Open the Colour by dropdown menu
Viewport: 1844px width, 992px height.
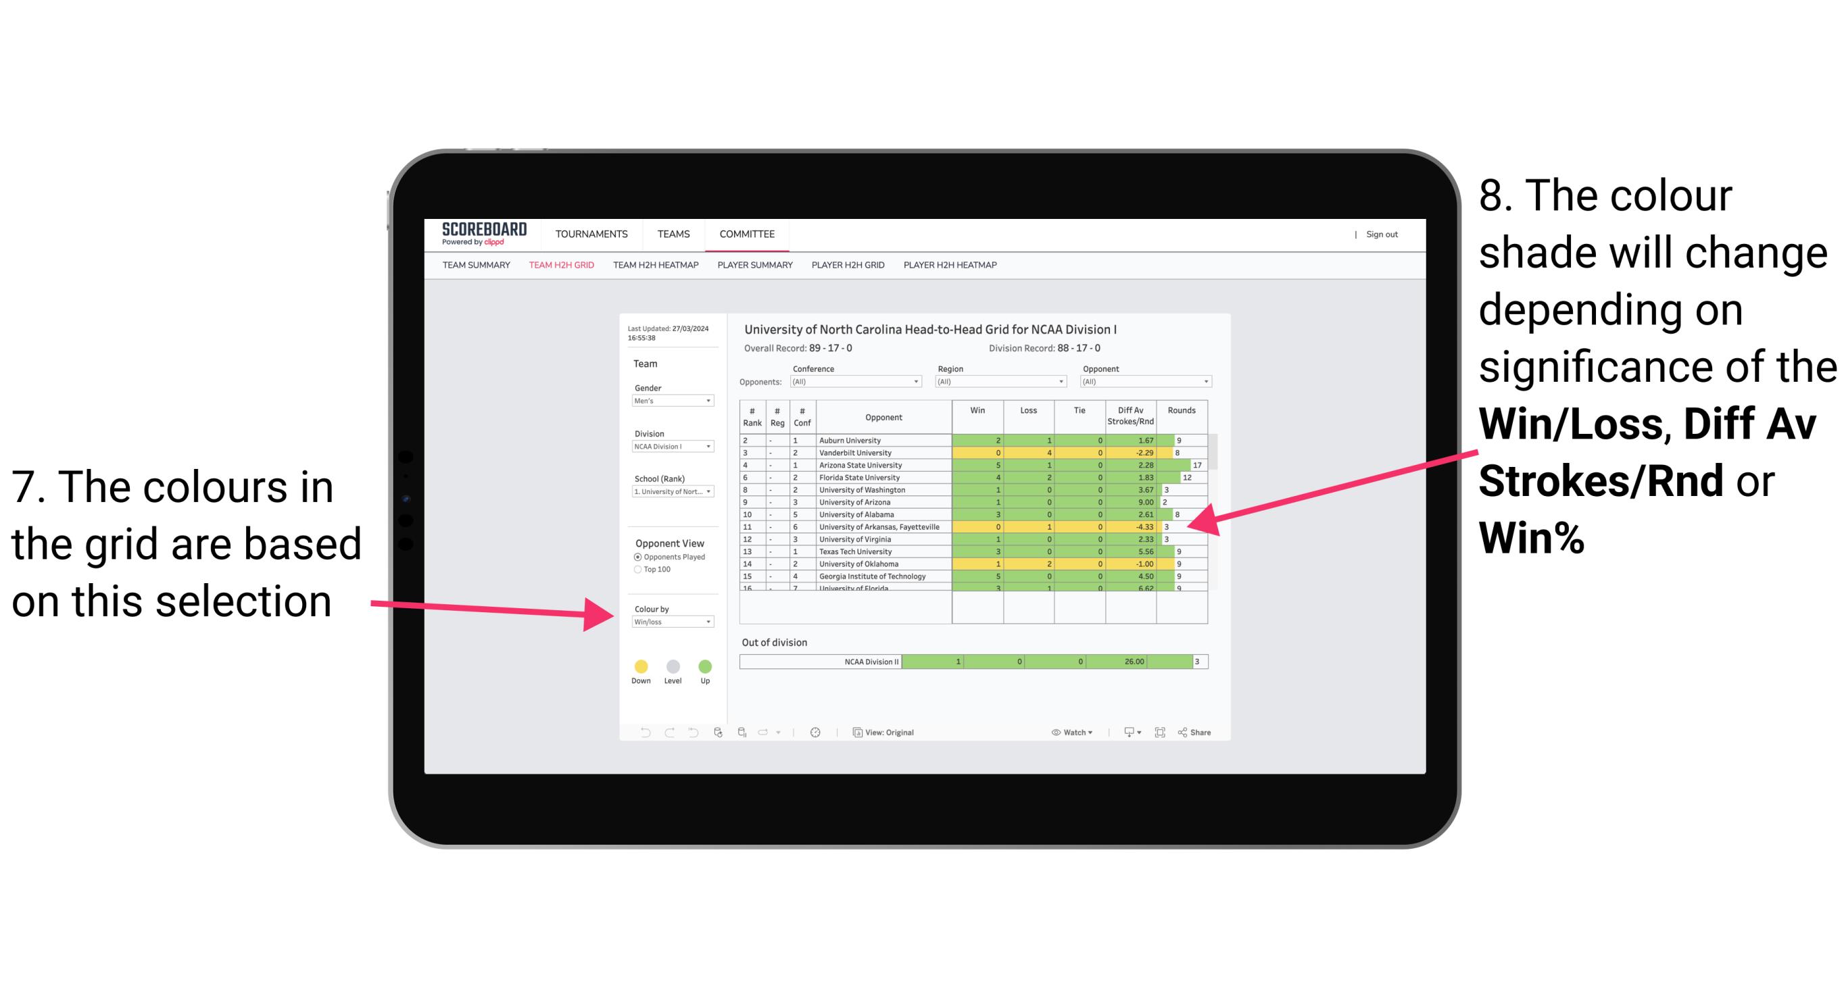669,623
